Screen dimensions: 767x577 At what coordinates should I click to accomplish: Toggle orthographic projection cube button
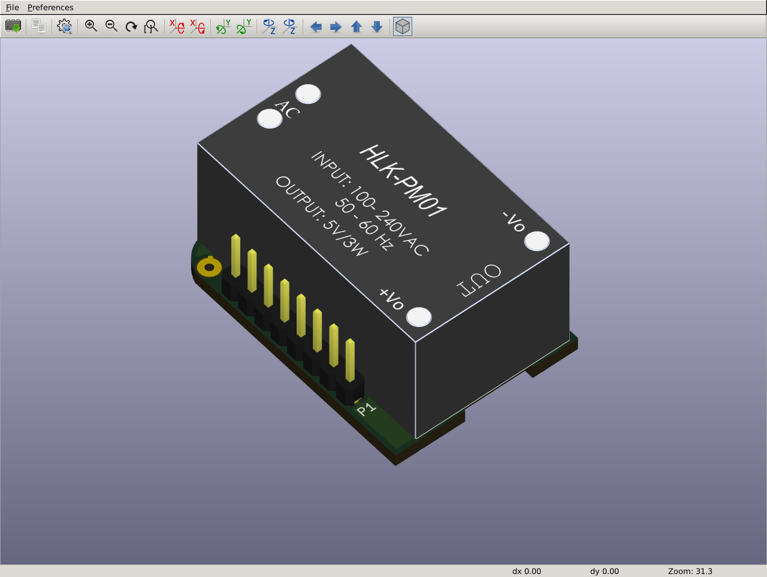pos(403,26)
